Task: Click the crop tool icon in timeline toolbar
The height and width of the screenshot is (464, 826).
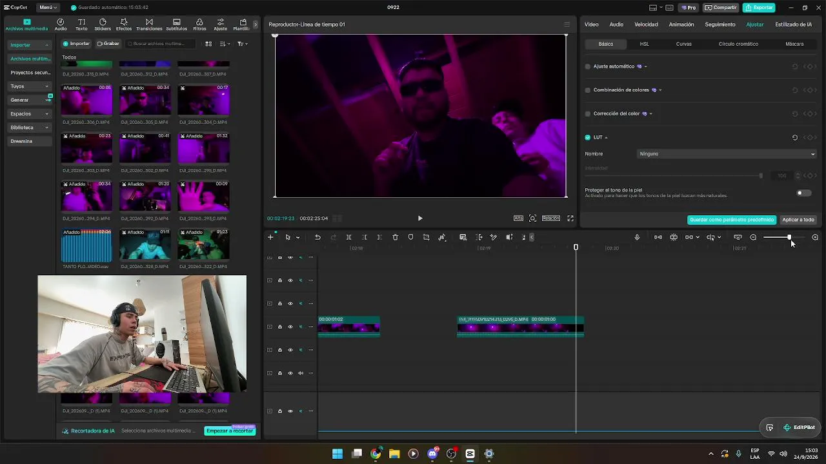Action: click(426, 237)
